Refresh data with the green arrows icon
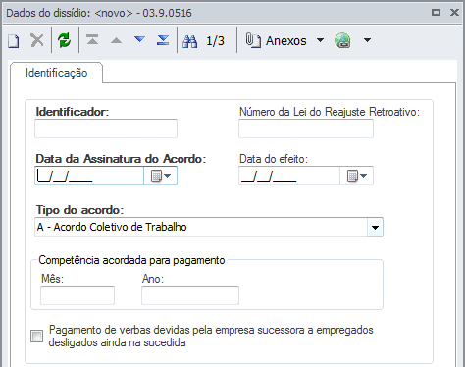This screenshot has width=465, height=367. click(x=64, y=40)
